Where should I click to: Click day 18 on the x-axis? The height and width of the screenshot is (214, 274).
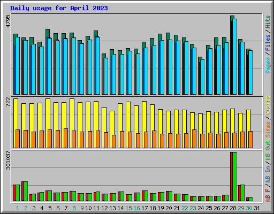pos(153,208)
